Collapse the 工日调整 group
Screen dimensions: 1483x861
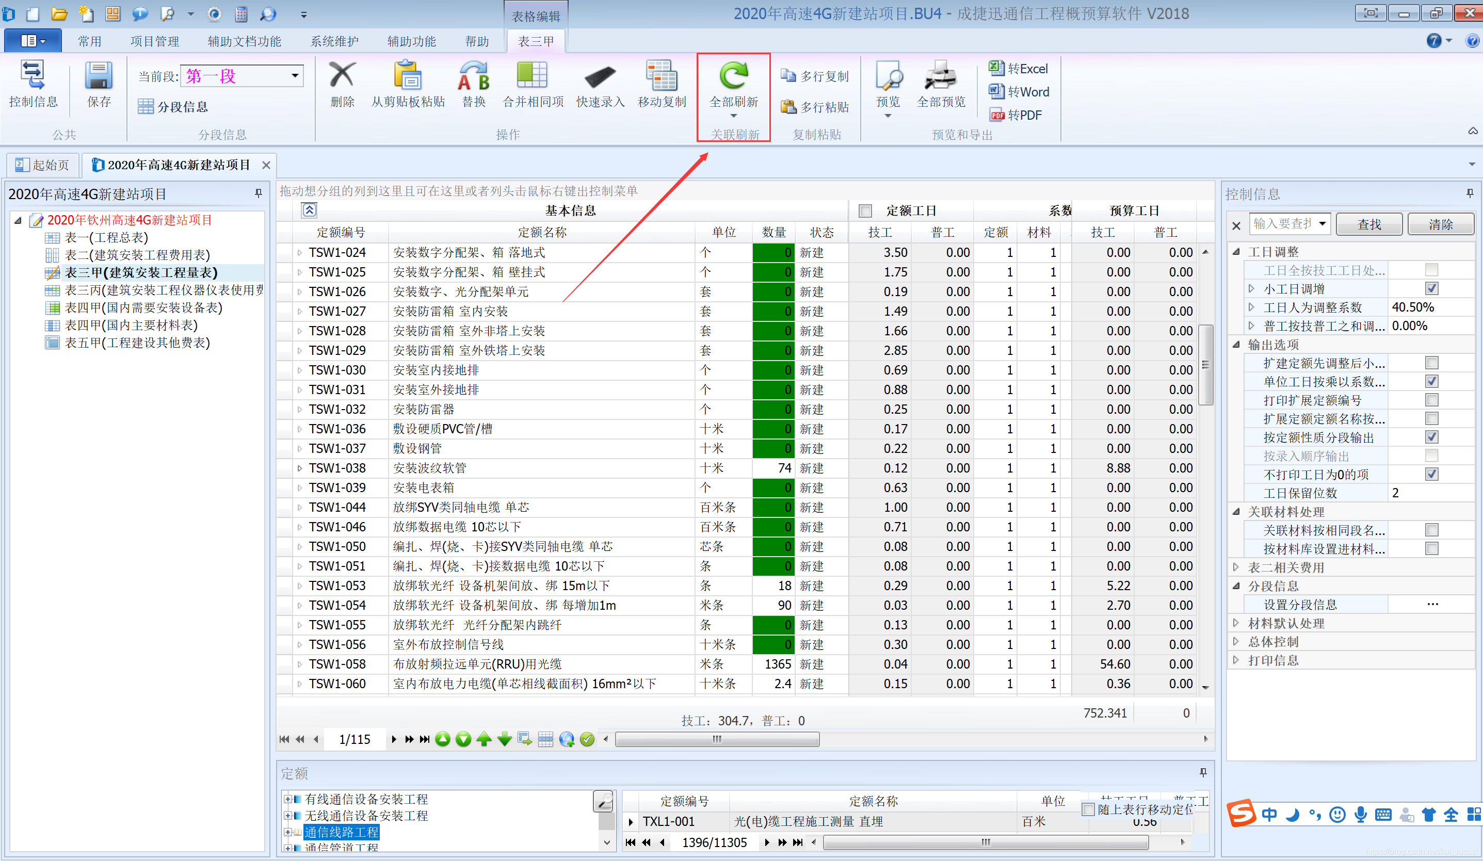[1236, 251]
